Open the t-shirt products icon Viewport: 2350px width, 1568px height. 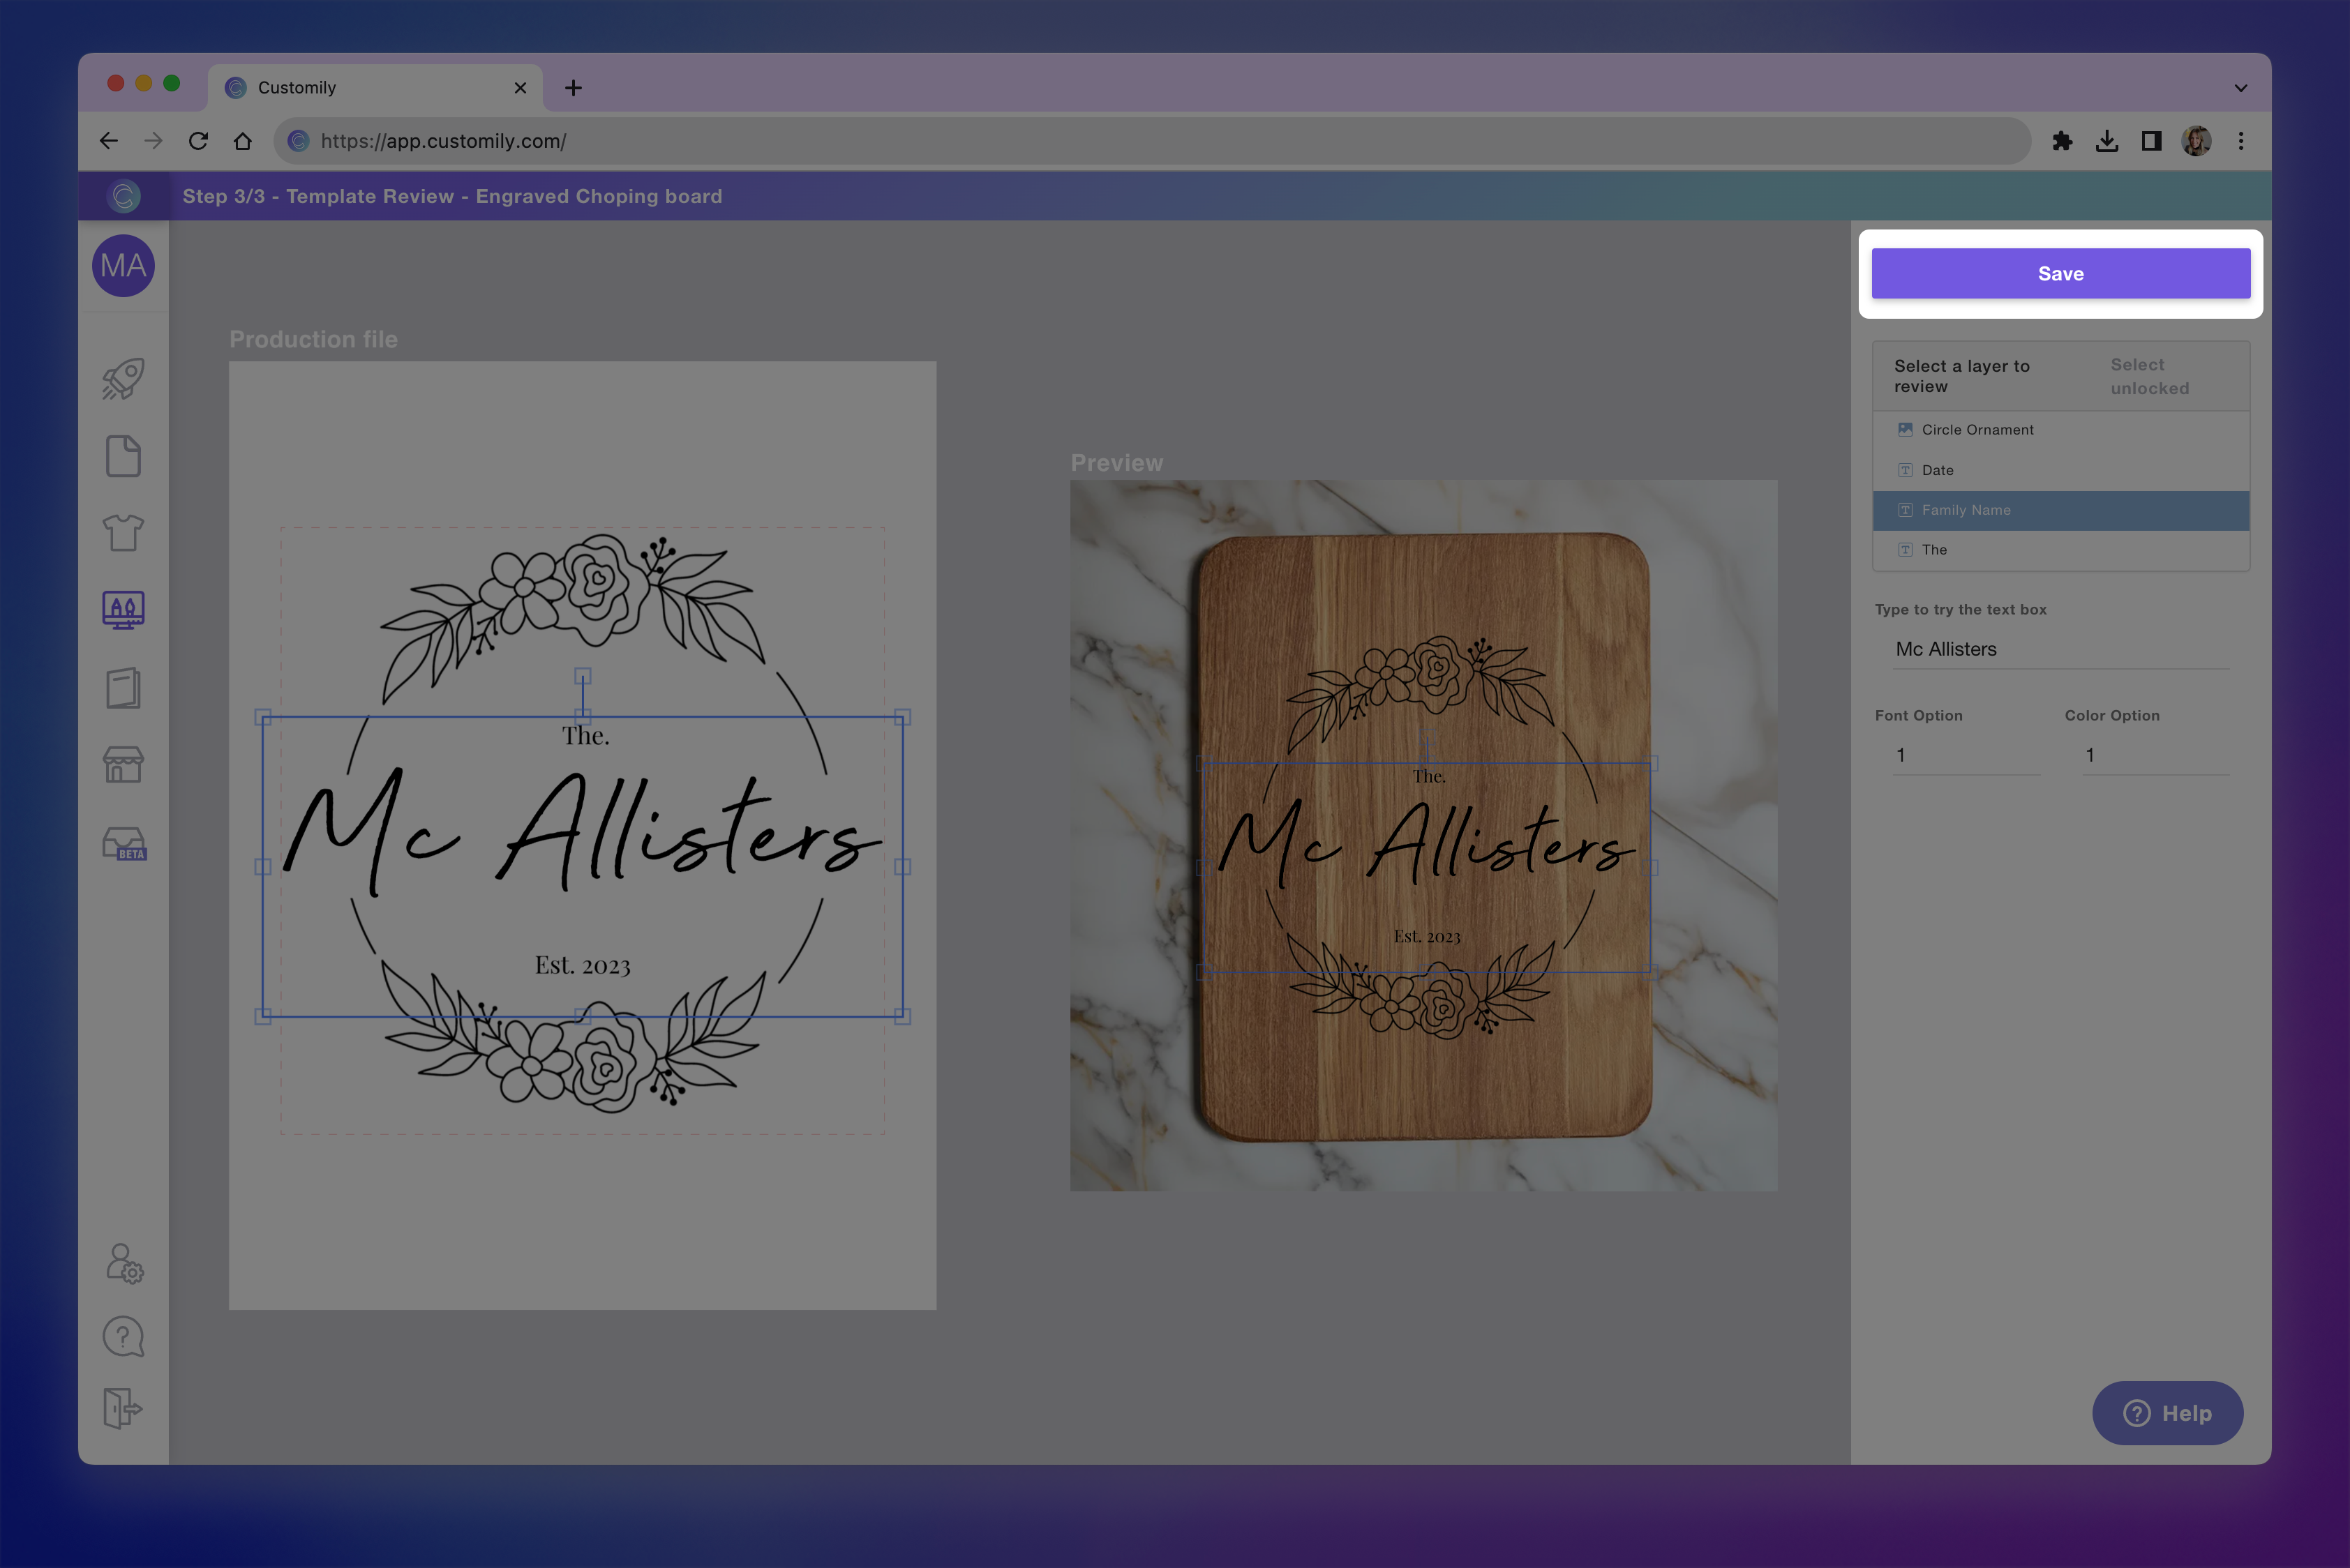coord(123,532)
